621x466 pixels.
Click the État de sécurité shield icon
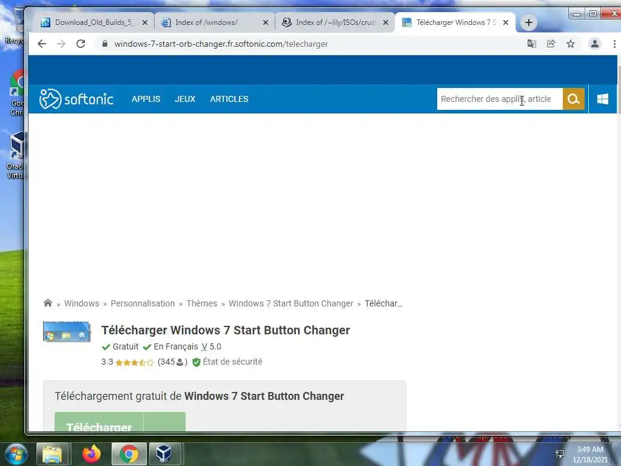(x=196, y=362)
